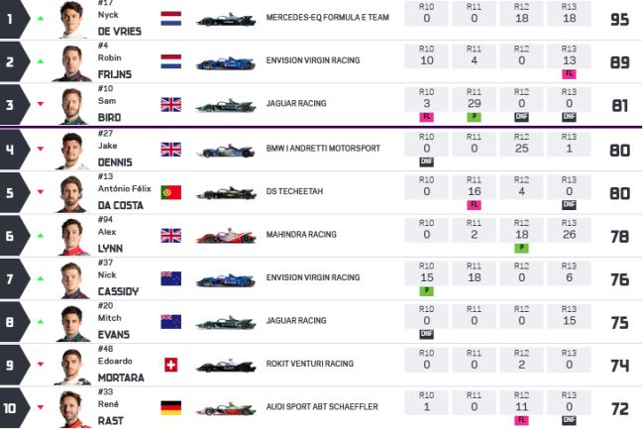Click the red down arrow beside Sam Bird
The image size is (643, 429).
(41, 104)
